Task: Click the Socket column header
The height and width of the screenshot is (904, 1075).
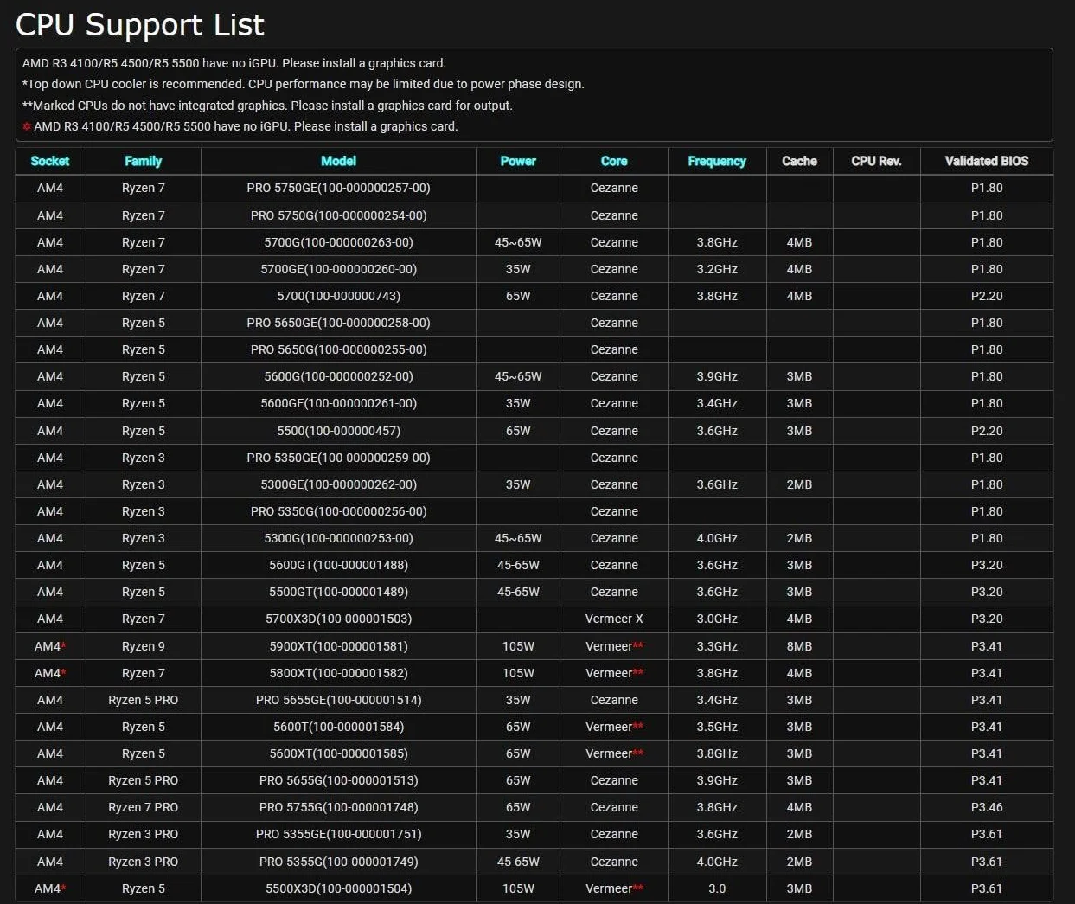Action: point(50,161)
